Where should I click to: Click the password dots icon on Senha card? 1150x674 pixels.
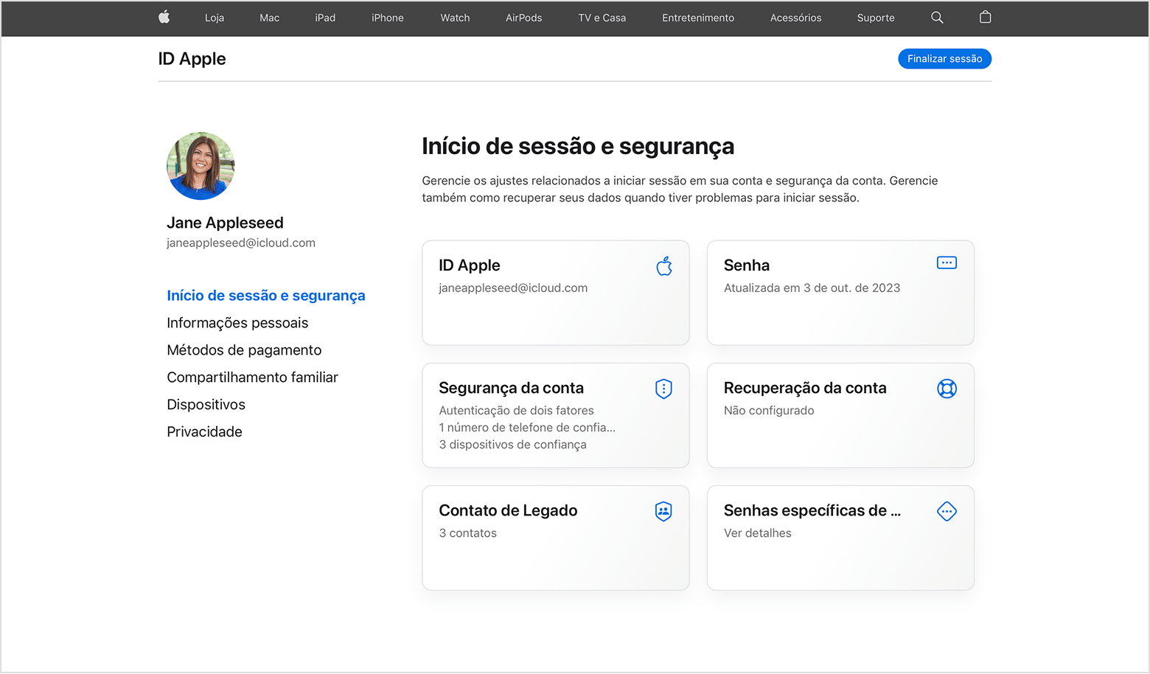[947, 263]
